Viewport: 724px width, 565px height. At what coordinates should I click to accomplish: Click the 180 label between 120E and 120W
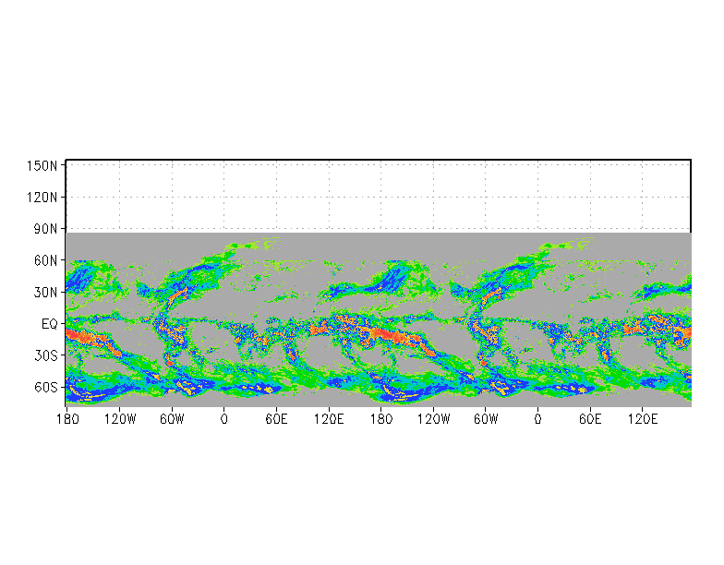pos(381,419)
